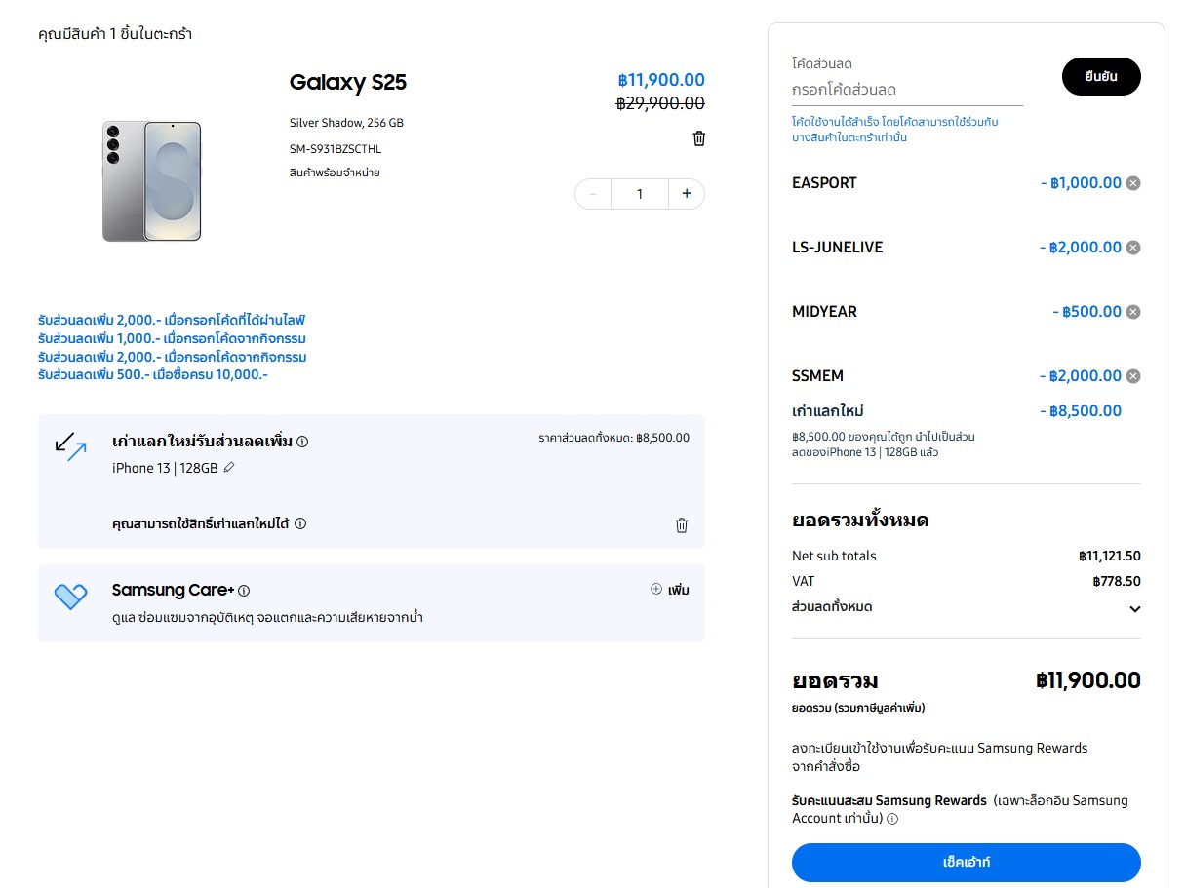
Task: Click the grand total ฿11,900.00 in black
Action: click(x=1088, y=680)
